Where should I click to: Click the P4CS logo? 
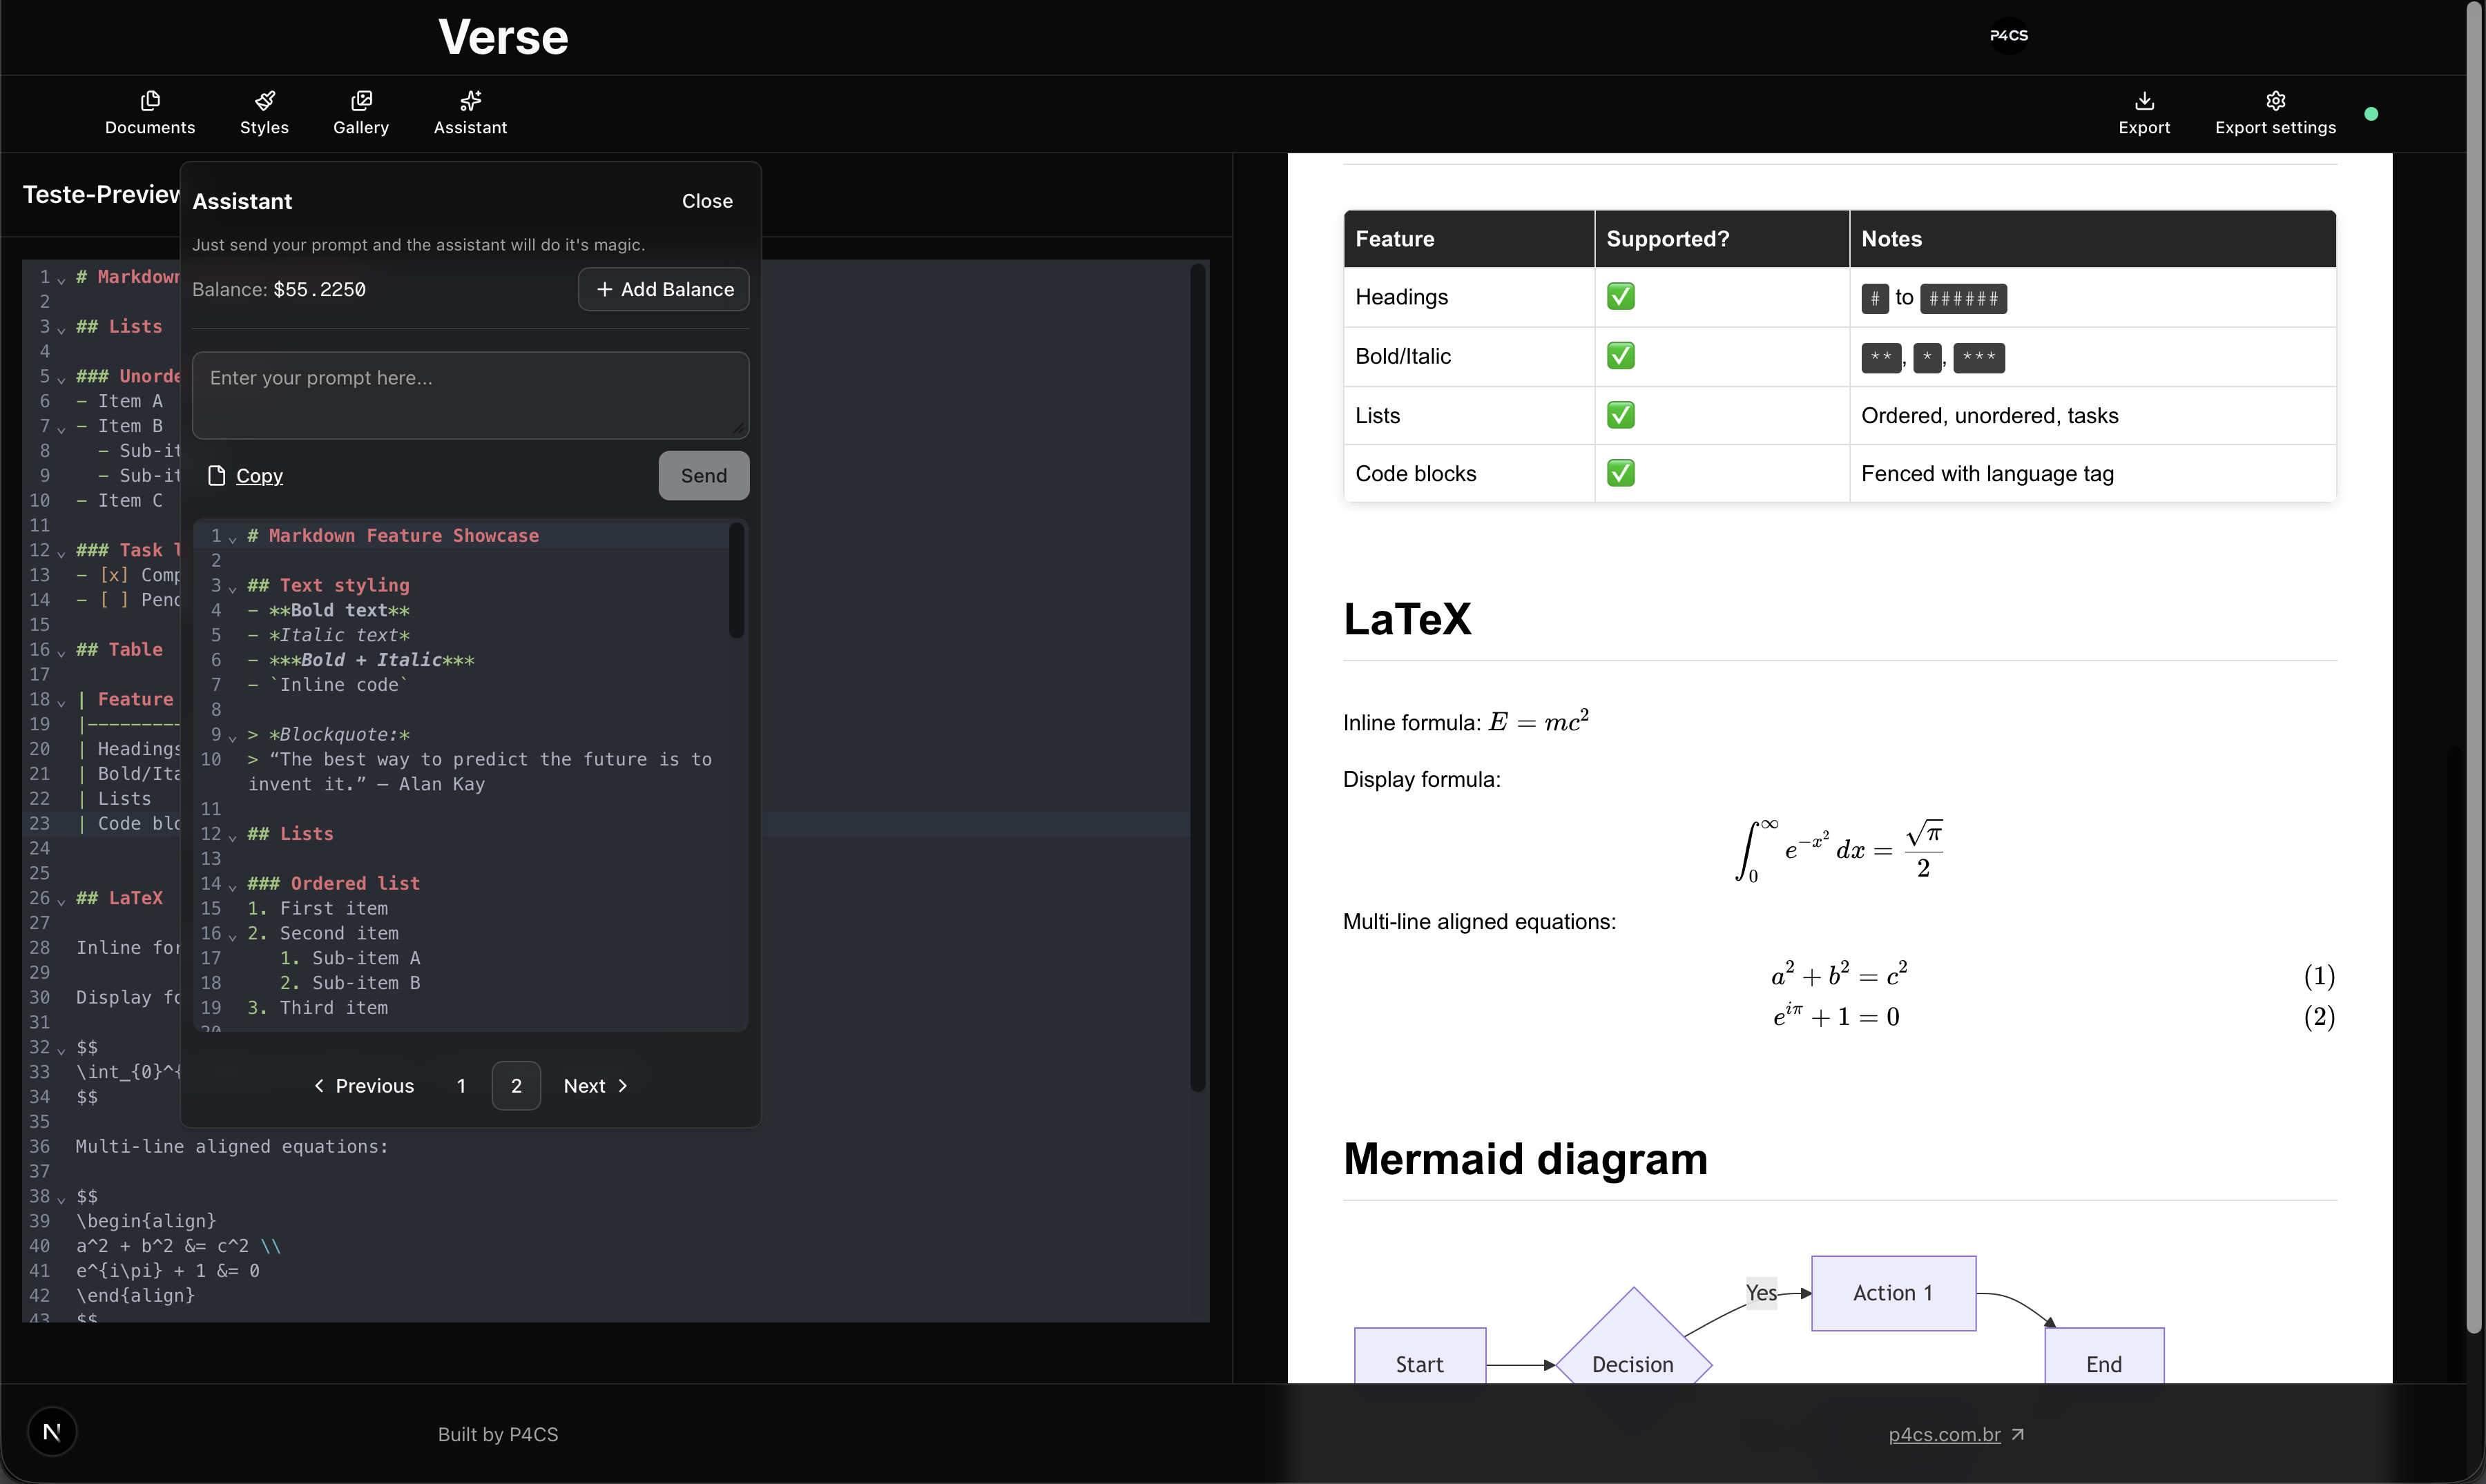point(2008,36)
